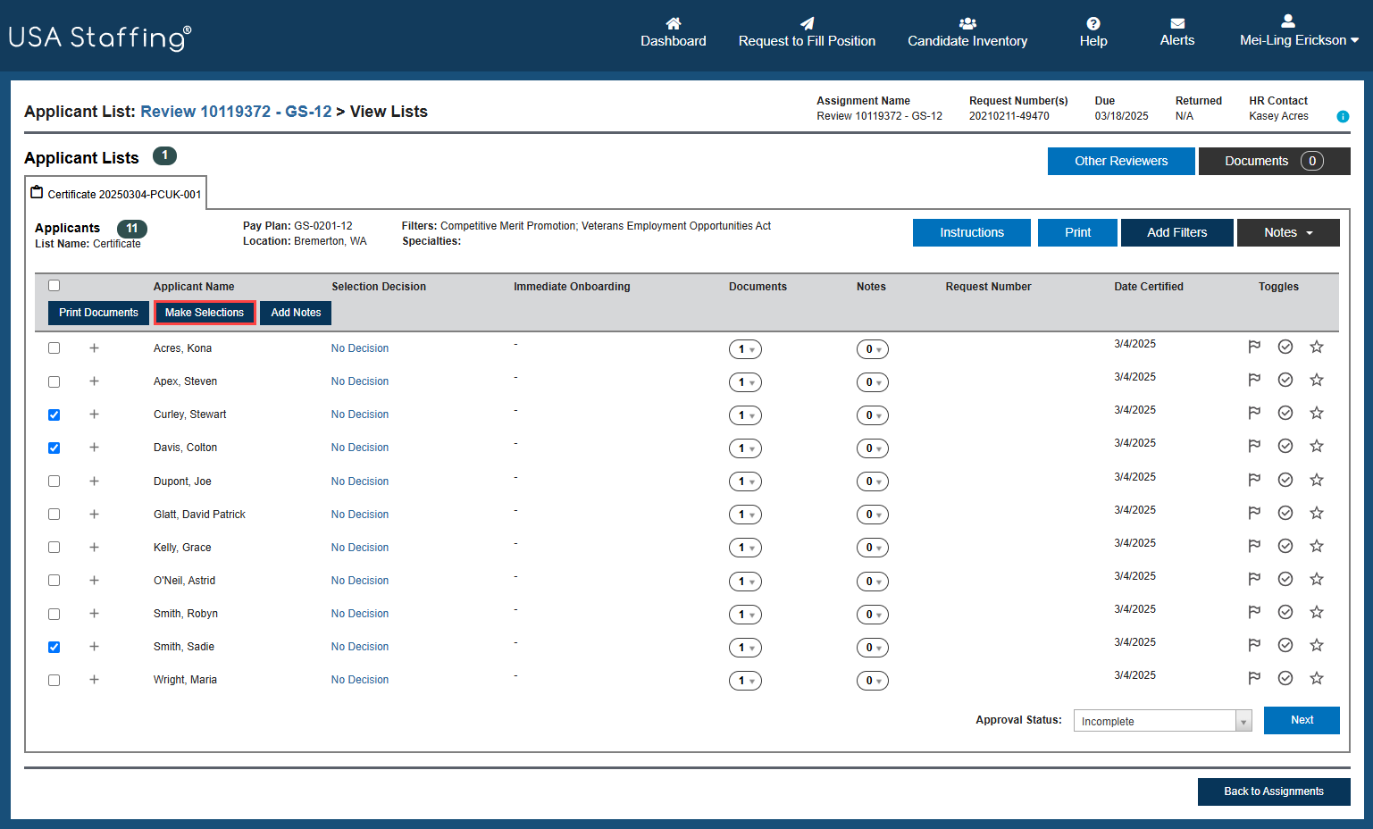1373x829 pixels.
Task: Click the clipboard icon on the Certificate tab
Action: [x=37, y=192]
